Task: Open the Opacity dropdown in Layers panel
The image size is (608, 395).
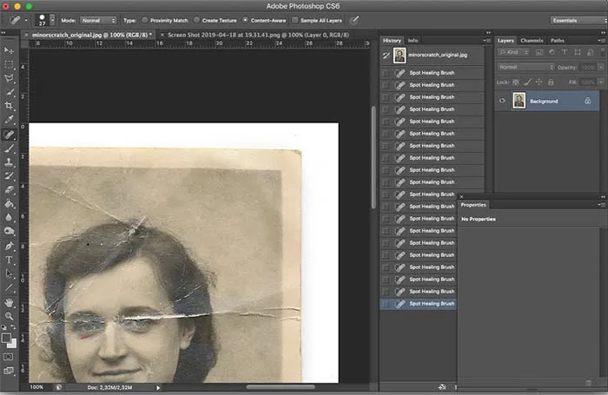Action: (601, 67)
